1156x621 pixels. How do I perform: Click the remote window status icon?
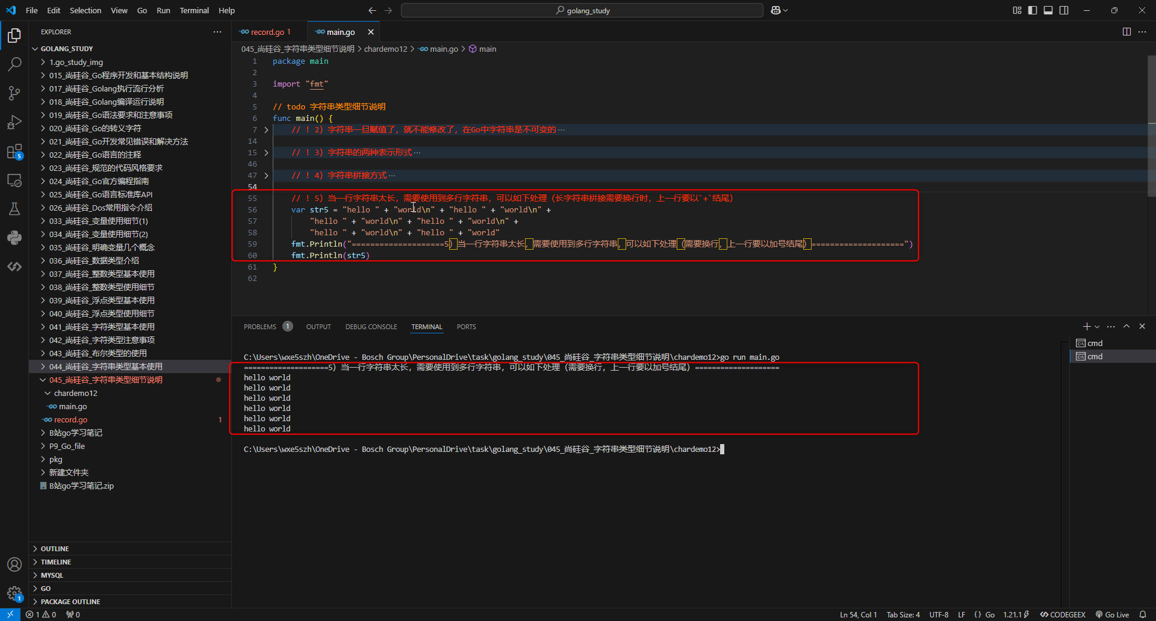(10, 614)
